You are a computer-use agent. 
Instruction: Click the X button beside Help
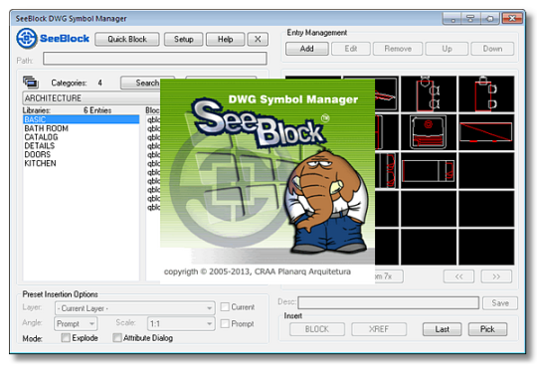click(258, 40)
